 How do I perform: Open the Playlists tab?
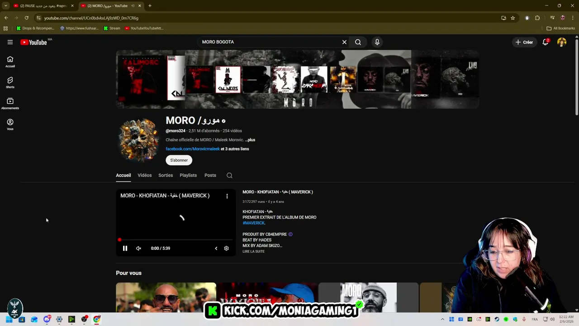pos(188,175)
